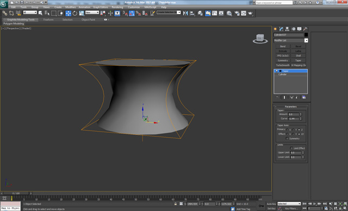The width and height of the screenshot is (348, 211).
Task: Open Render Setup from the toolbar
Action: pos(237,13)
